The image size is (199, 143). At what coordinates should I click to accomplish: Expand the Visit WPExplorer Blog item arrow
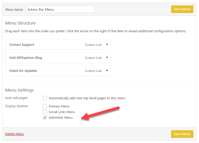pyautogui.click(x=107, y=58)
